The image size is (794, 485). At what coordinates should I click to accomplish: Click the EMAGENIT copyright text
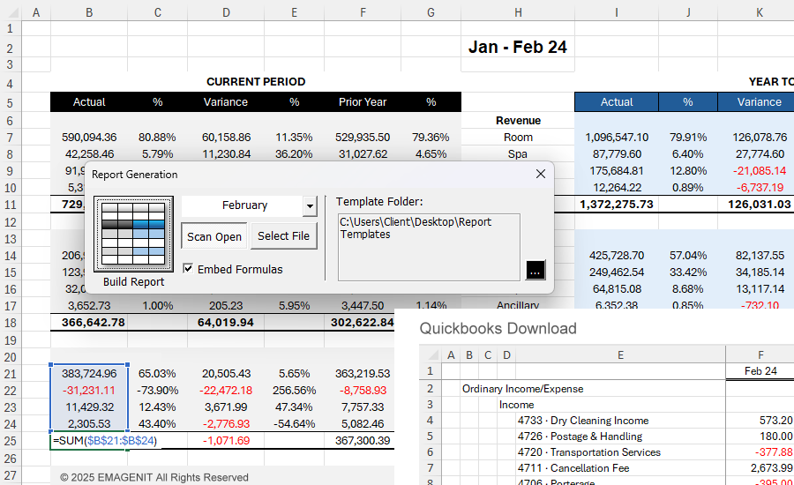[154, 477]
